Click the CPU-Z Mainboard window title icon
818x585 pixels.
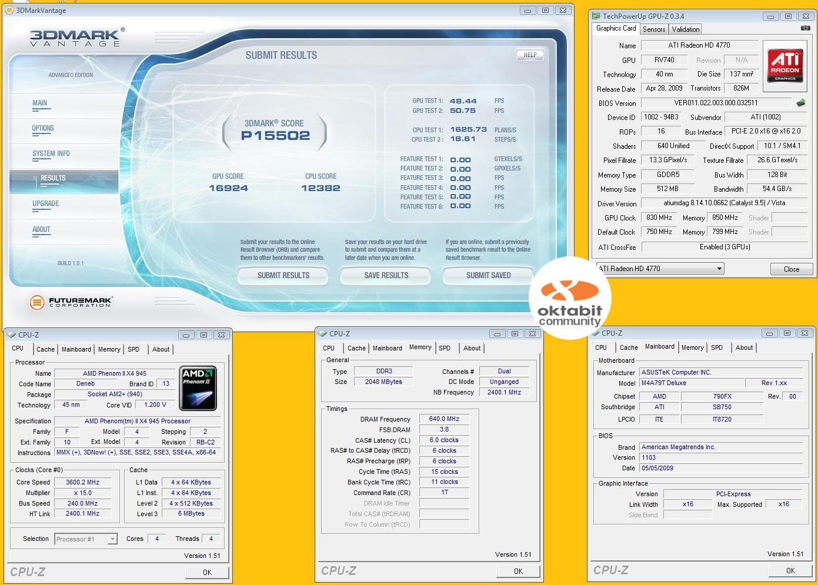click(x=595, y=333)
